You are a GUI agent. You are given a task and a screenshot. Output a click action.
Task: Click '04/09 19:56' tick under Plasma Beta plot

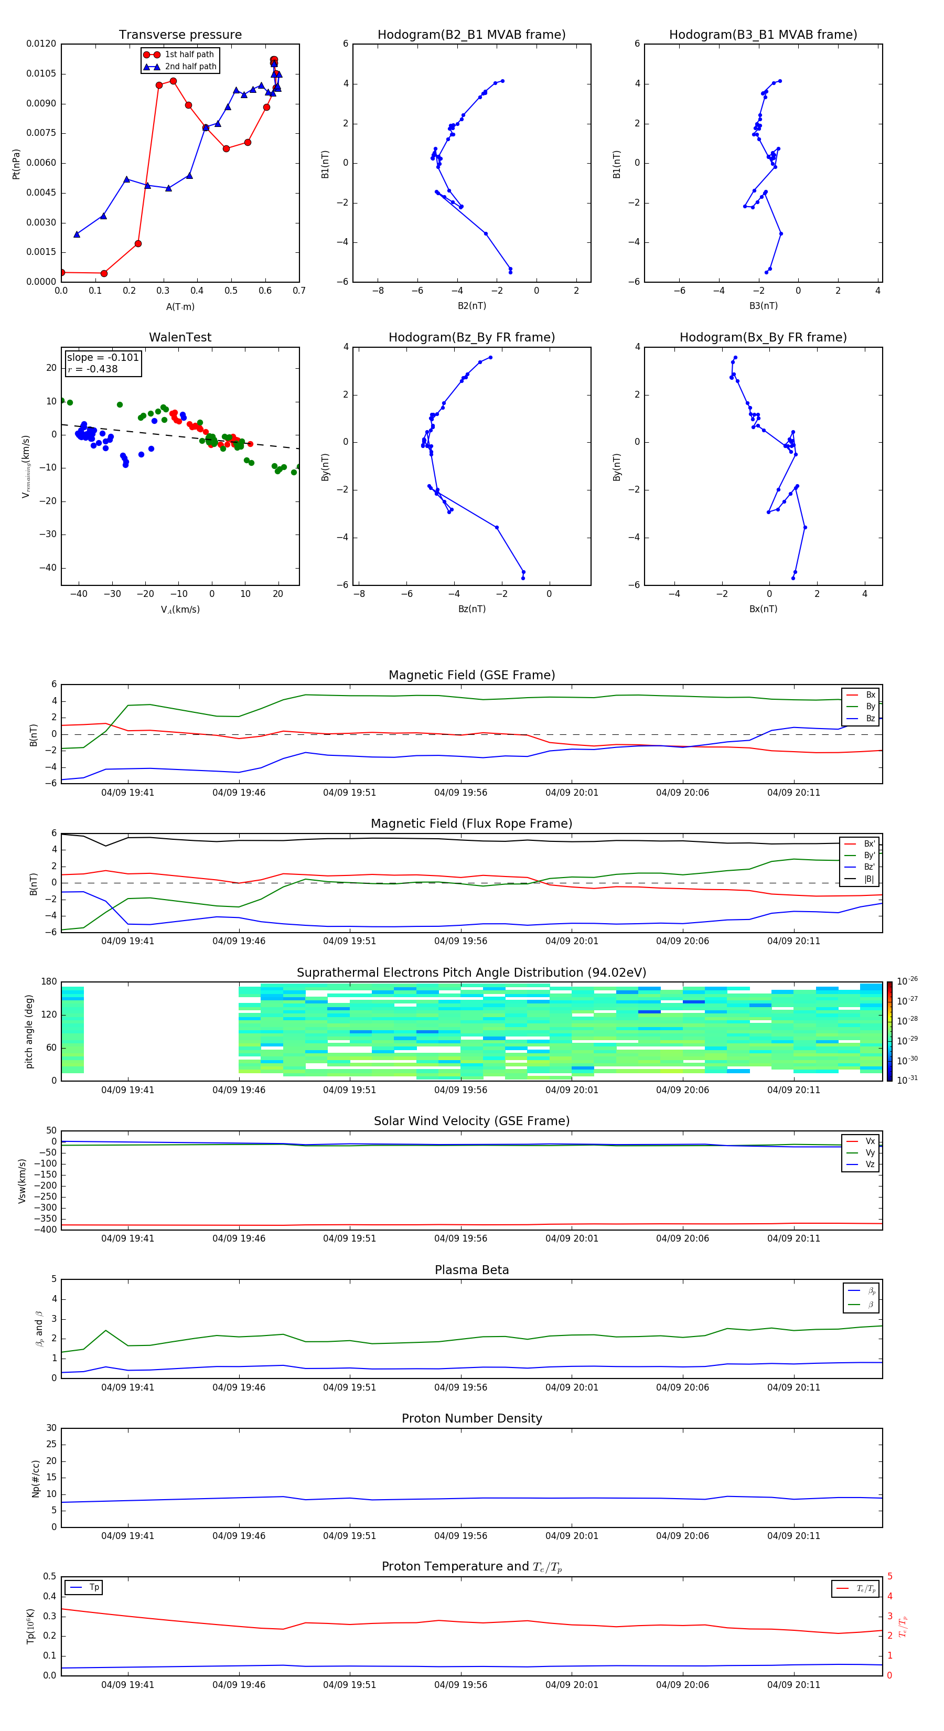click(x=460, y=1387)
